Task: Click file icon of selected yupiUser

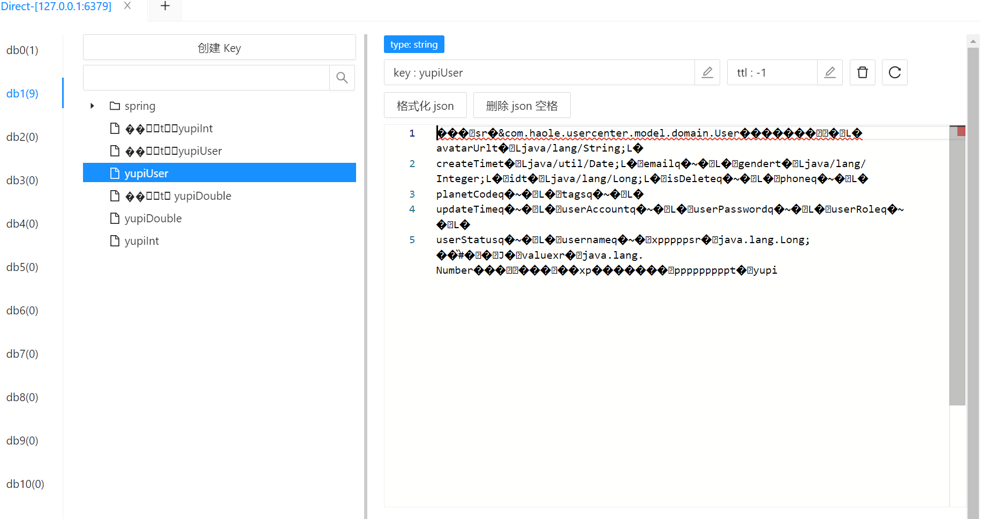Action: coord(115,174)
